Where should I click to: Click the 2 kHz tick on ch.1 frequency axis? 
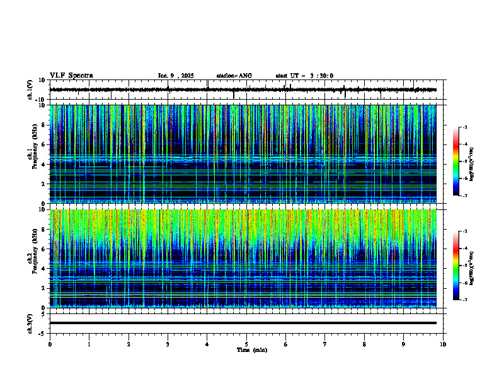44,184
